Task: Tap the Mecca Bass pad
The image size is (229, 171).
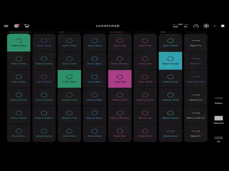Action: click(94, 115)
